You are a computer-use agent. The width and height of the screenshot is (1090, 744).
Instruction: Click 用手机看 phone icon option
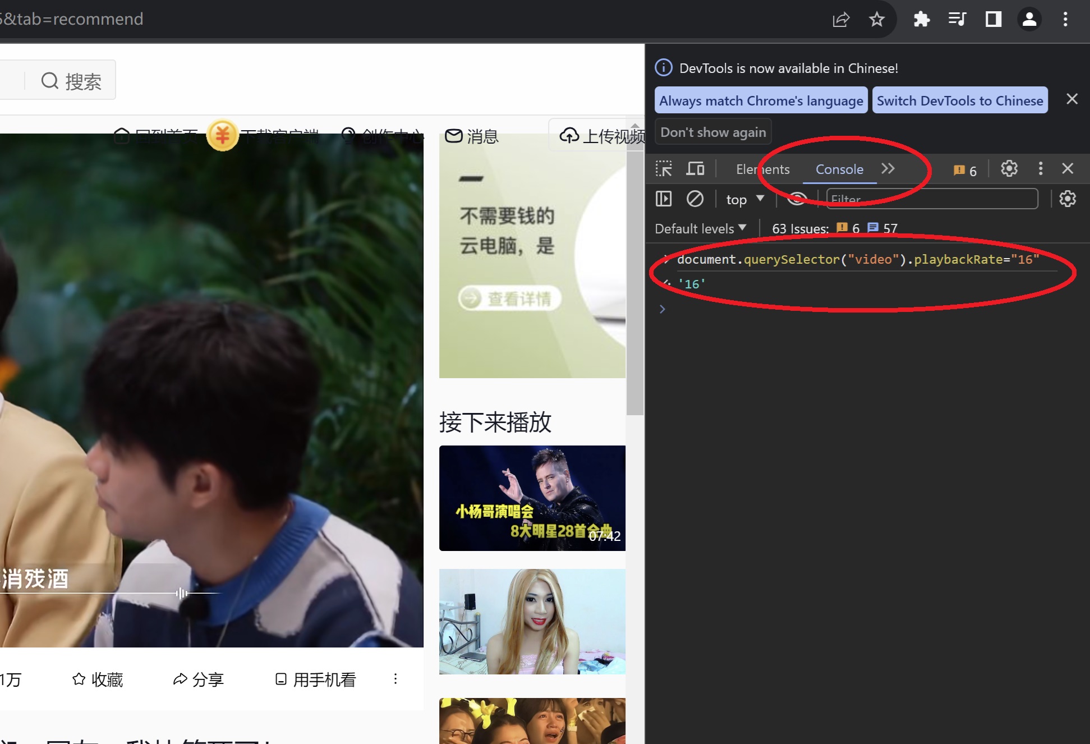316,679
